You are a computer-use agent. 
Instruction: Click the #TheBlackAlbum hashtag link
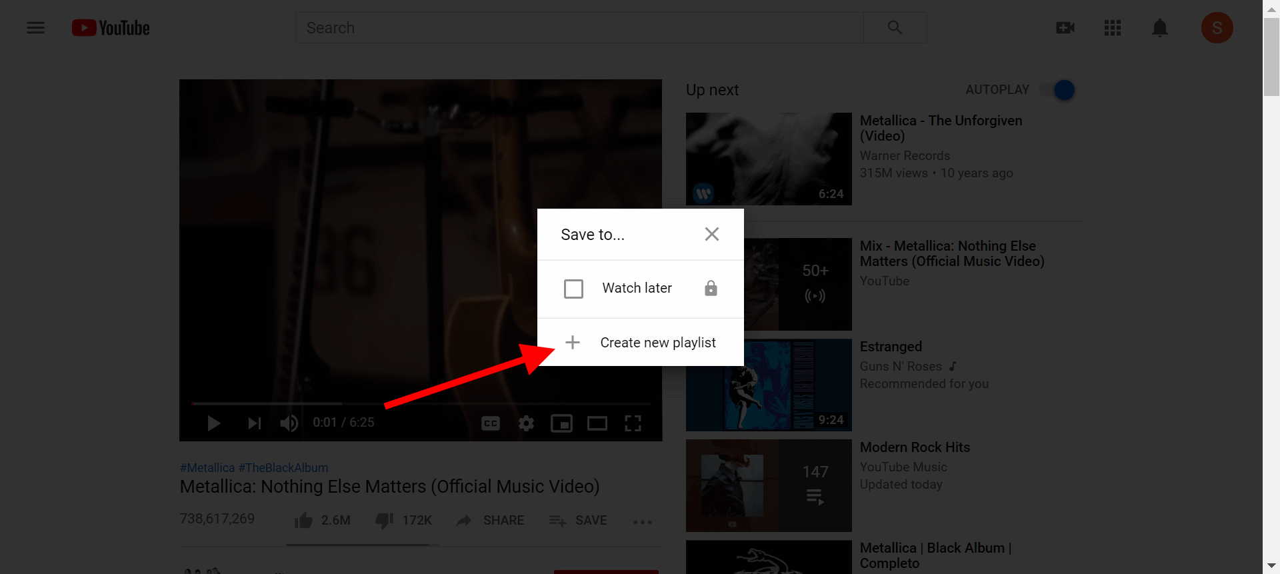tap(283, 468)
